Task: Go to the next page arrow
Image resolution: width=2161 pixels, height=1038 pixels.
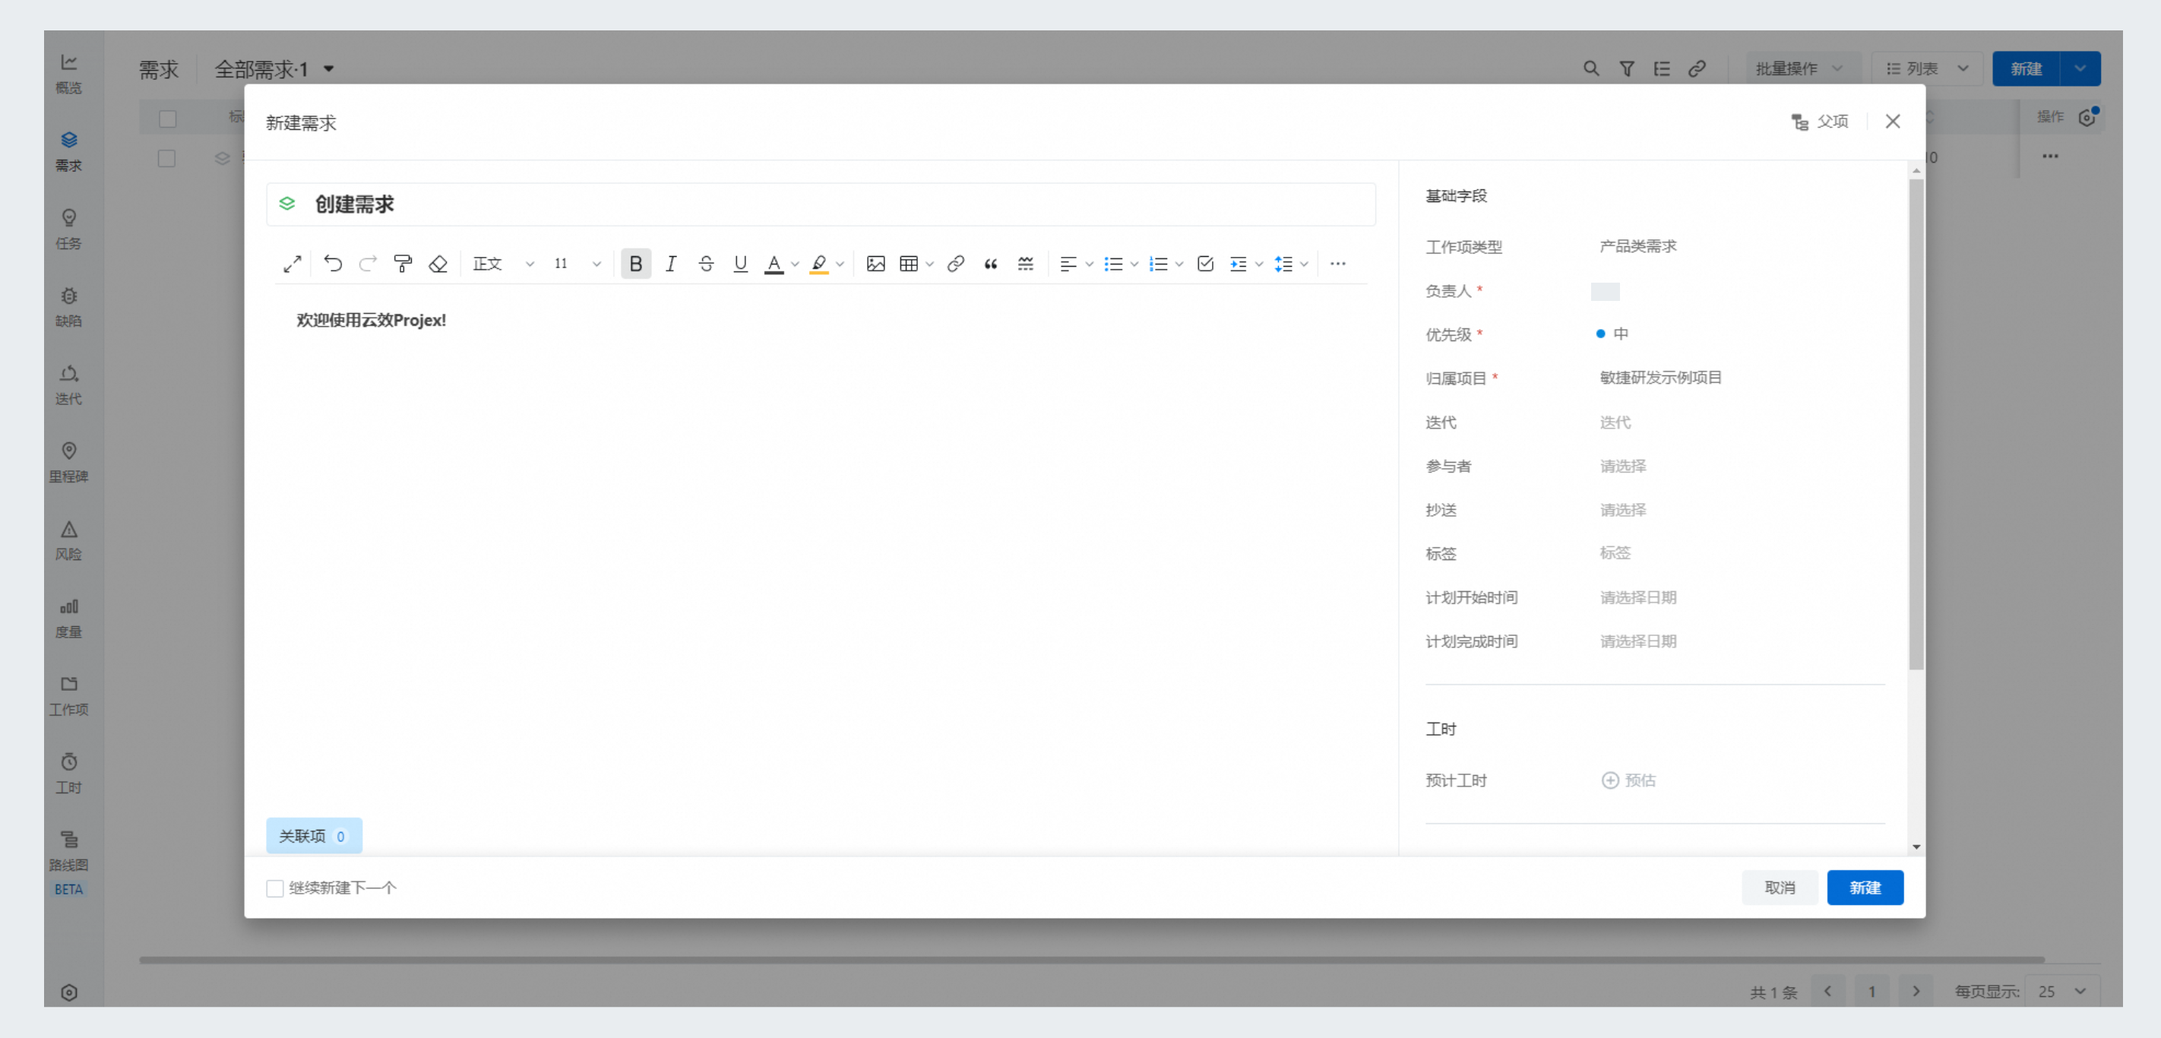Action: coord(1916,992)
